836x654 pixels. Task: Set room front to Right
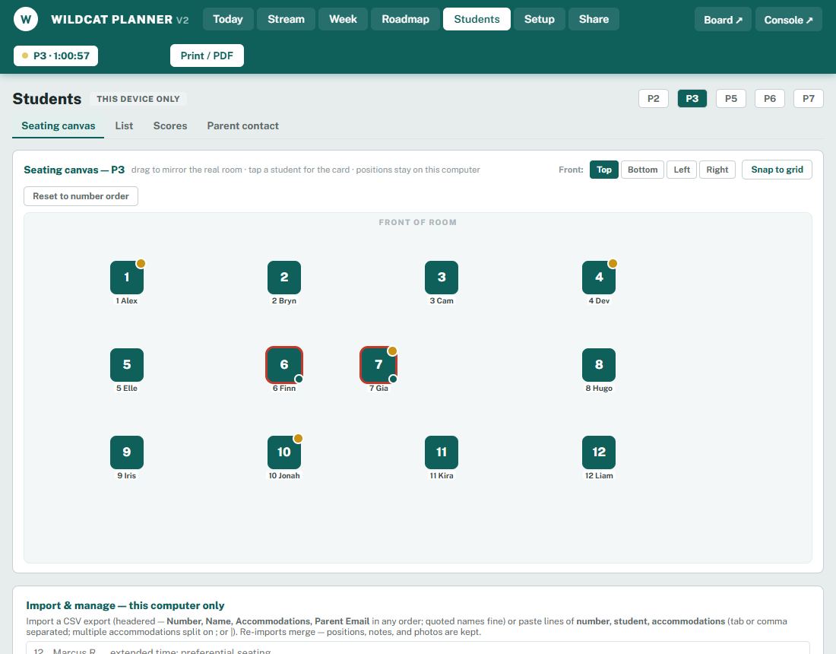pos(717,170)
